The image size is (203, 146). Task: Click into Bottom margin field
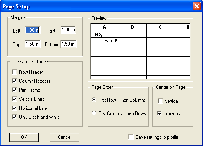click(x=68, y=44)
